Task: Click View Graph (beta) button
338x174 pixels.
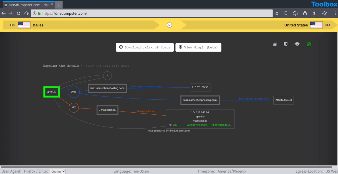Action: (x=198, y=47)
